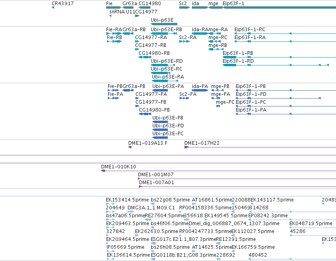Viewport: 336px width, 261px height.
Task: Click the Fie-RB transcript label
Action: (115, 37)
